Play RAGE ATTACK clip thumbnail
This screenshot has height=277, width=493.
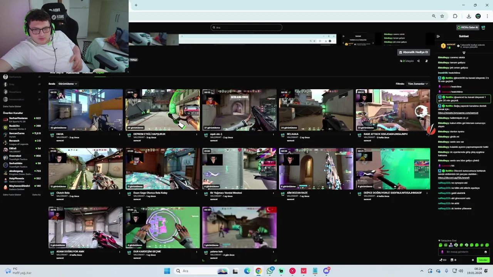[x=393, y=110]
